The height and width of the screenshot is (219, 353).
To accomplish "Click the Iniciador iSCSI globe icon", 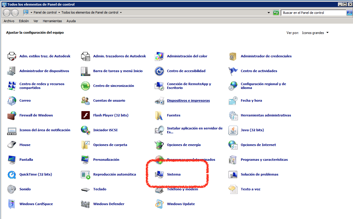I will click(86, 130).
